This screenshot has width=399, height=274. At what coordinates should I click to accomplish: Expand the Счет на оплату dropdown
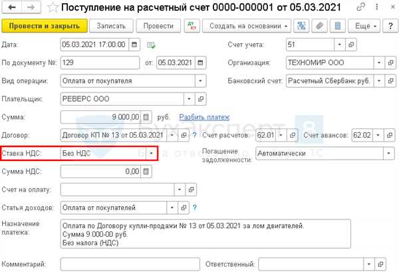pos(180,190)
